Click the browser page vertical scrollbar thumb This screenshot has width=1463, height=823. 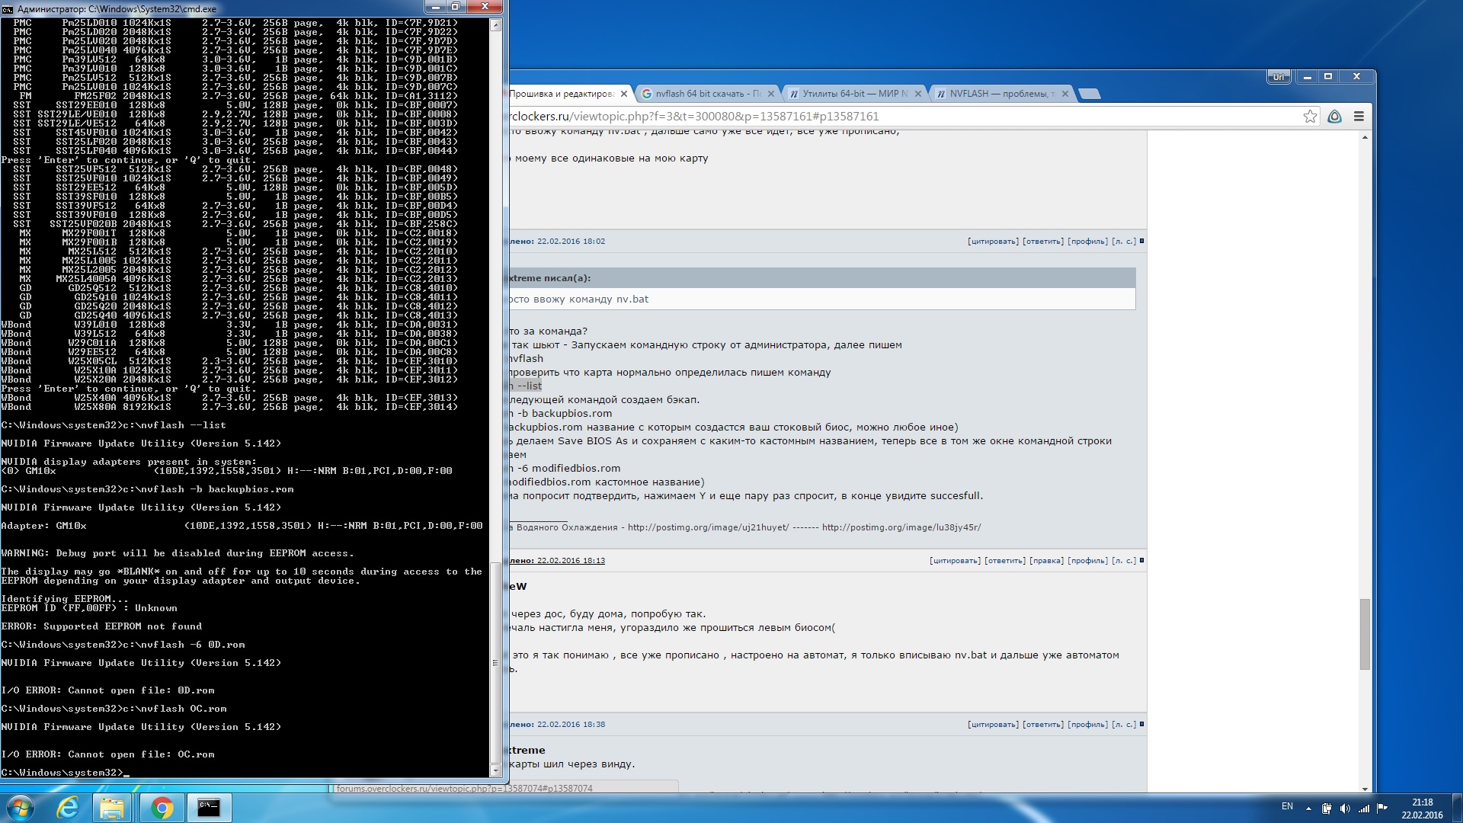pyautogui.click(x=1364, y=634)
